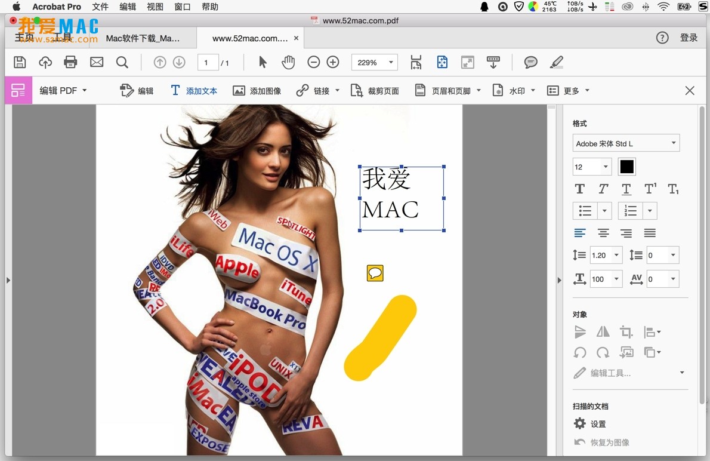Image resolution: width=710 pixels, height=461 pixels.
Task: Open character spacing AV dropdown
Action: 673,279
